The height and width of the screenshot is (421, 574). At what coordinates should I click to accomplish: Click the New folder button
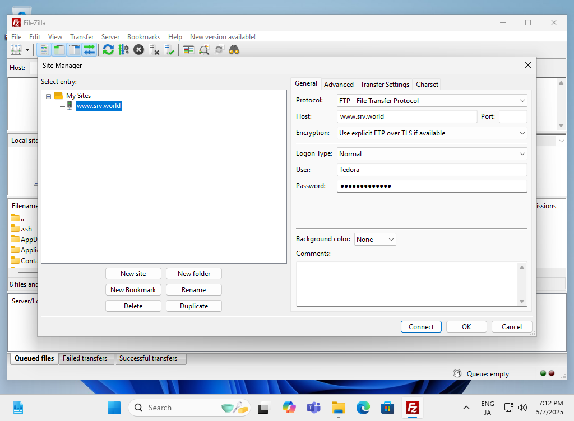tap(194, 274)
